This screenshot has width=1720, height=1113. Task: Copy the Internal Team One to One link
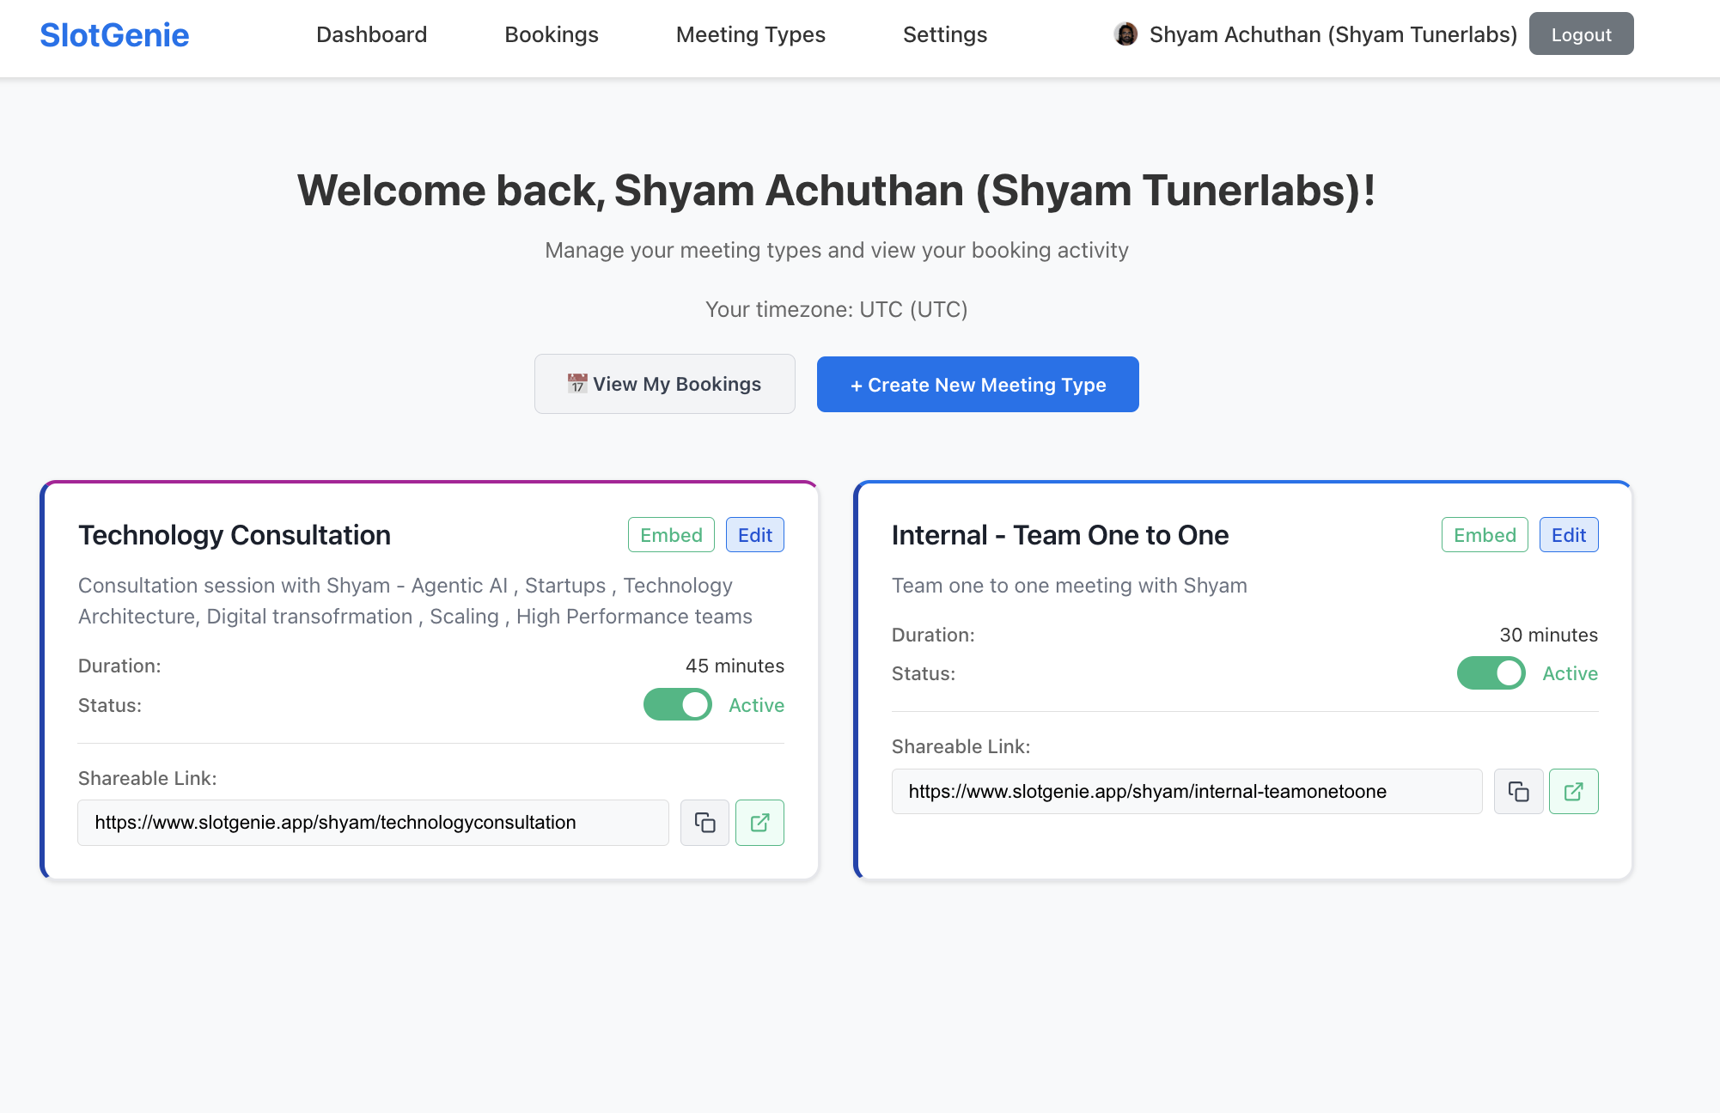(1518, 791)
